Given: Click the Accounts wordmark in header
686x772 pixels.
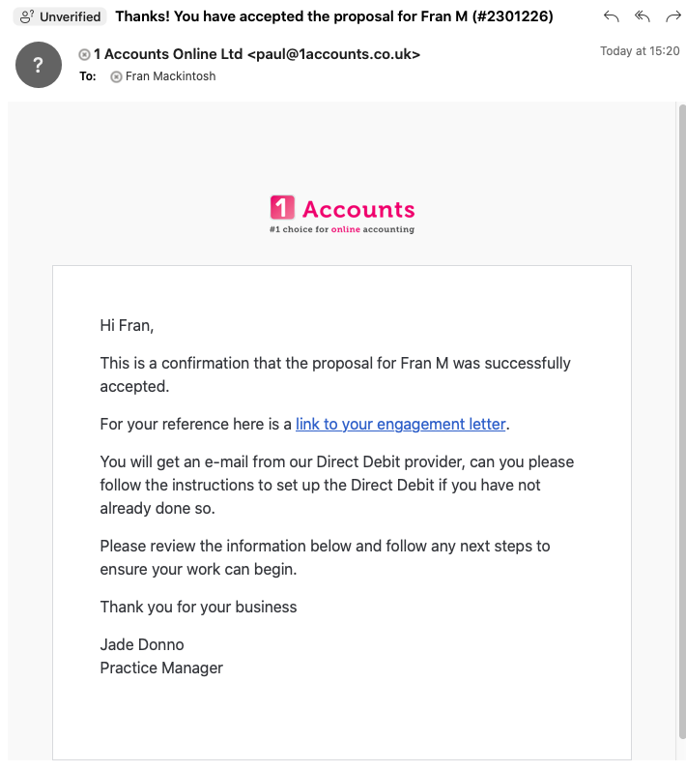Looking at the screenshot, I should tap(358, 209).
